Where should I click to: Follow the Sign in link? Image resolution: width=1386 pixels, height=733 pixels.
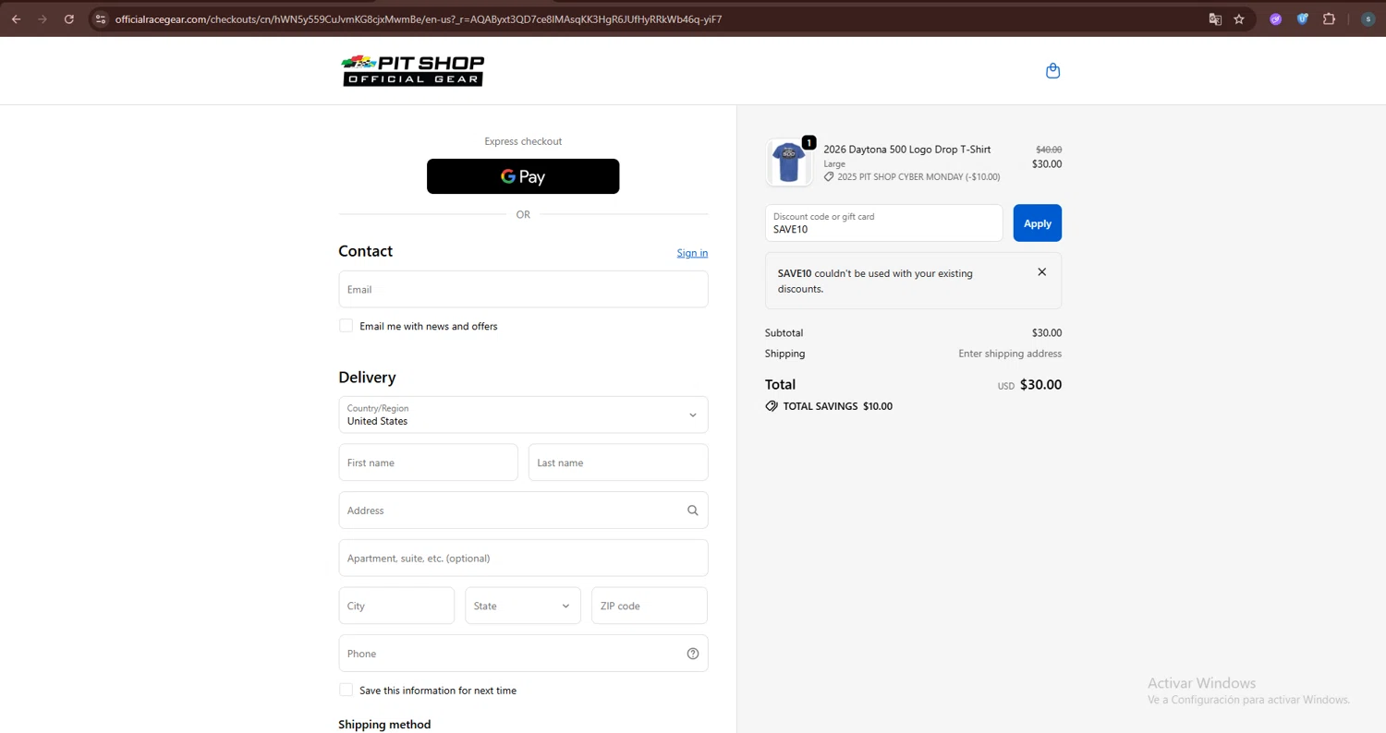[x=692, y=253]
